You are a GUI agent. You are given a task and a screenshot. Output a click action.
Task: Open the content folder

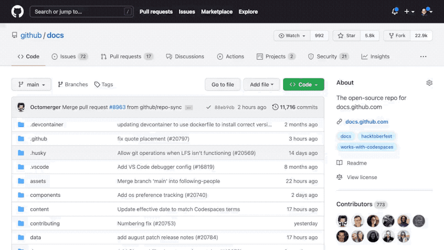point(40,209)
